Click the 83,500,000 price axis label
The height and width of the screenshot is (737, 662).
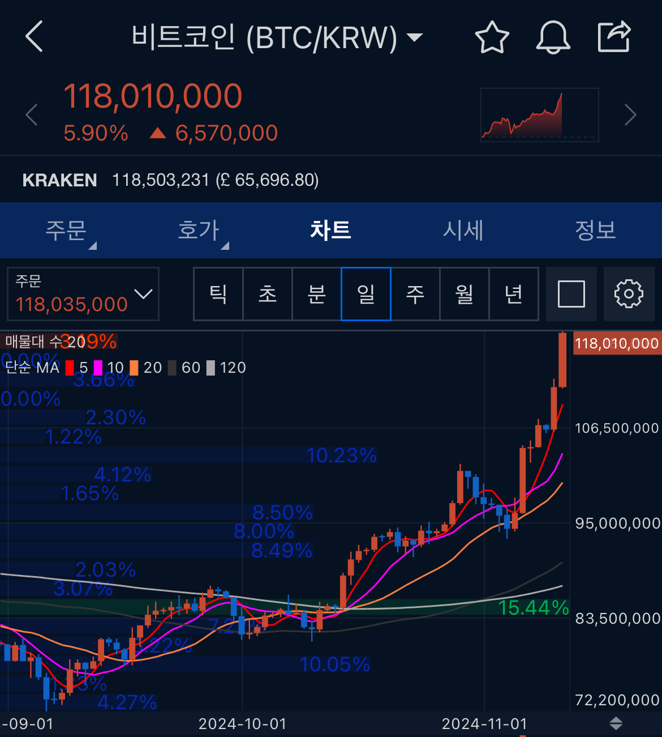pos(617,619)
